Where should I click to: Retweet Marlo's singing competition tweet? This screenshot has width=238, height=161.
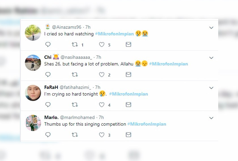click(75, 135)
